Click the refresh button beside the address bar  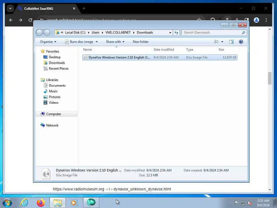tap(176, 32)
